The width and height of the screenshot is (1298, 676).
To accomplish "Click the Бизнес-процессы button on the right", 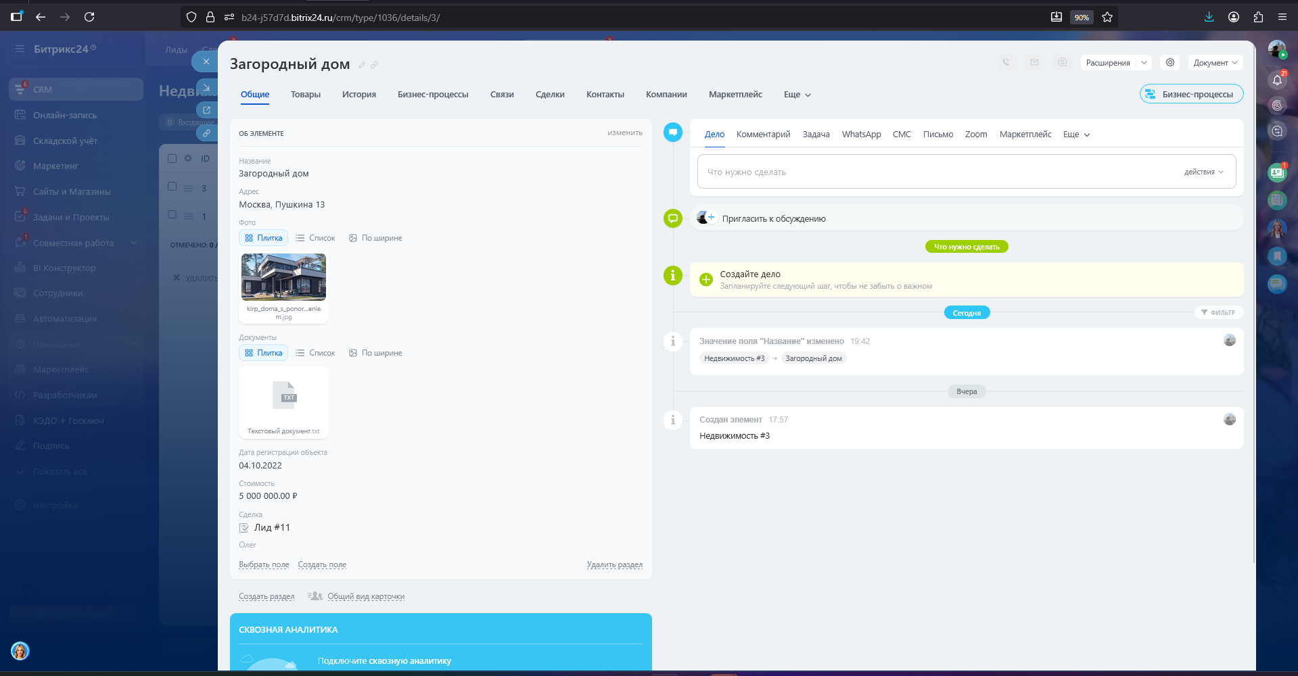I will (x=1192, y=94).
